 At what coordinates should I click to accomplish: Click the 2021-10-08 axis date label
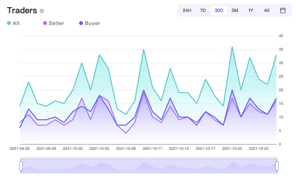pyautogui.click(x=125, y=149)
